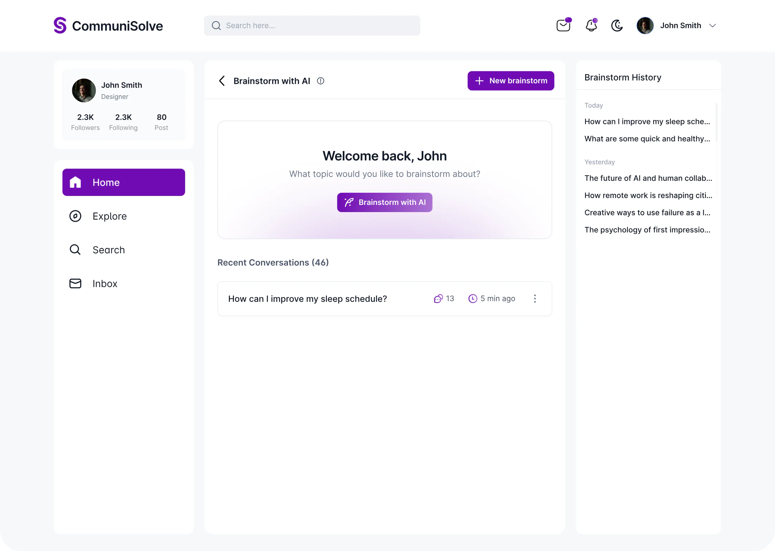
Task: Start a New brainstorm
Action: tap(511, 81)
